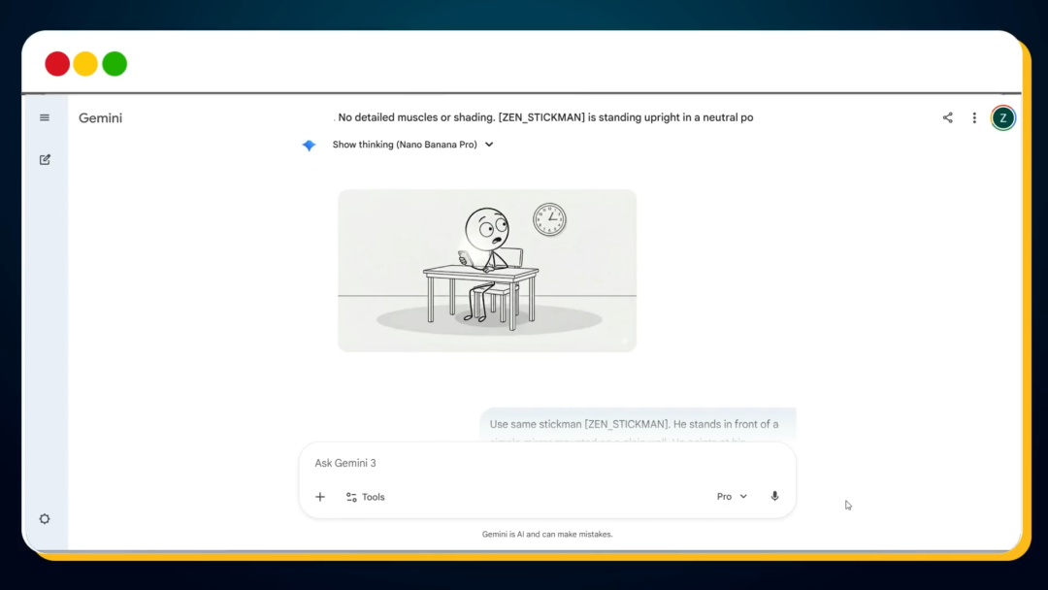Open the Tools menu in the prompt box
Screen dimensions: 1048x590
tap(366, 497)
